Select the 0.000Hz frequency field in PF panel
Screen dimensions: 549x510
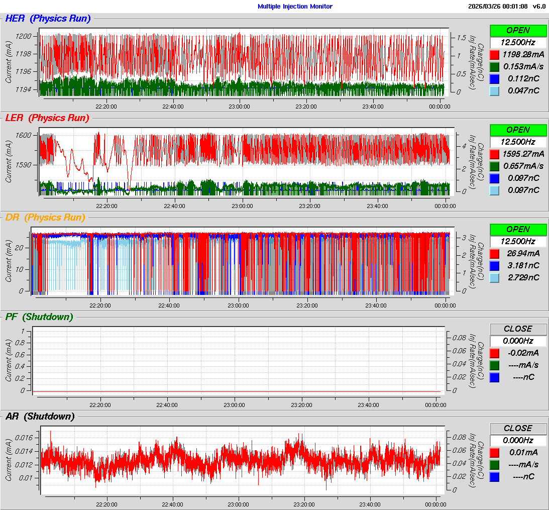518,341
